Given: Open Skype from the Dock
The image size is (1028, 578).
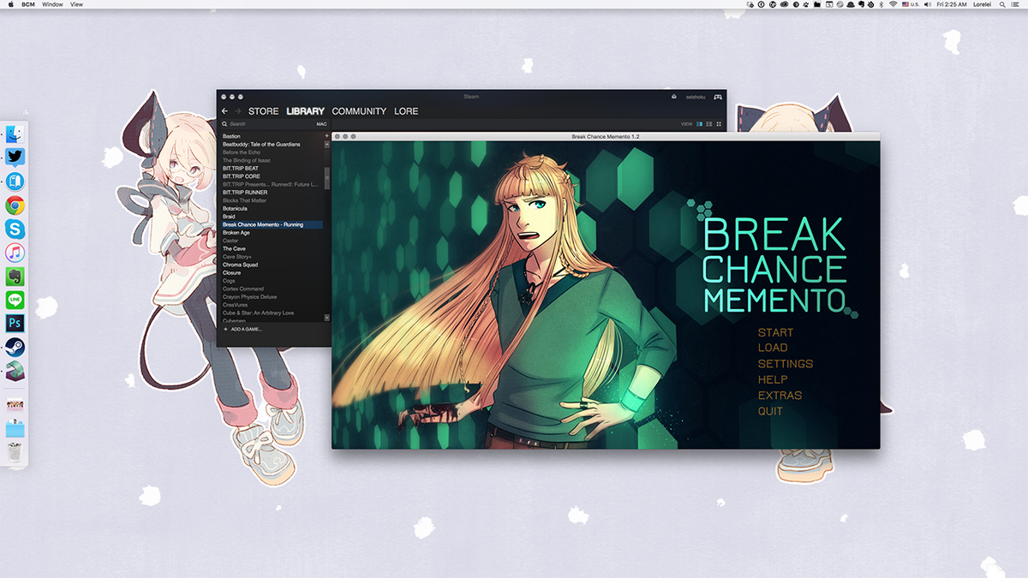Looking at the screenshot, I should 15,229.
